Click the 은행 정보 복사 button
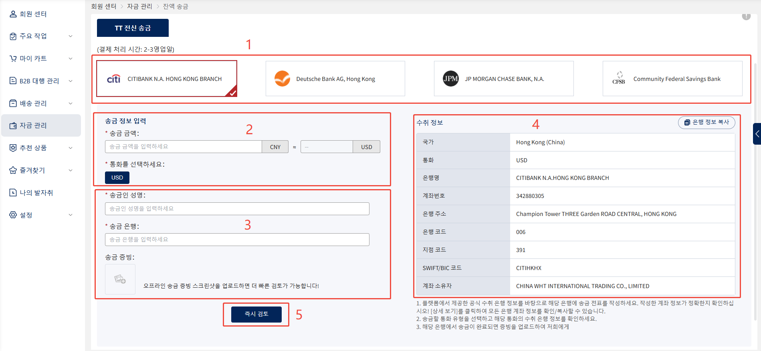761x351 pixels. tap(706, 123)
